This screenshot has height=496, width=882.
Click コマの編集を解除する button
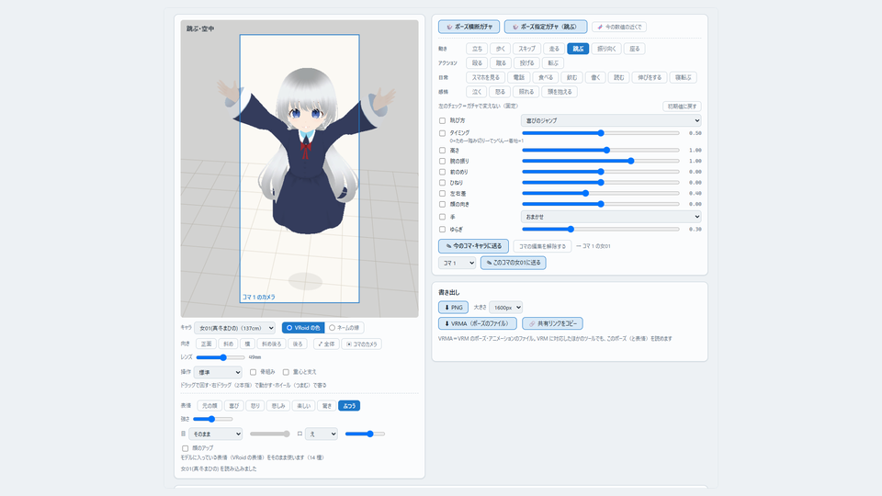pyautogui.click(x=542, y=246)
